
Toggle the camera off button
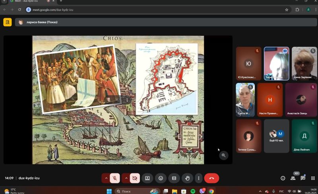click(x=135, y=178)
